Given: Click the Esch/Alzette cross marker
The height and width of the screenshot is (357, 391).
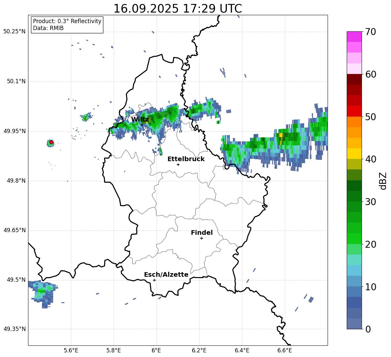Looking at the screenshot, I should [x=154, y=280].
